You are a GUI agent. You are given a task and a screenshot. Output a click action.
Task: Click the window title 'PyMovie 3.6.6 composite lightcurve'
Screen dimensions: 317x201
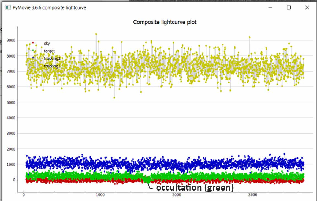[x=50, y=8]
